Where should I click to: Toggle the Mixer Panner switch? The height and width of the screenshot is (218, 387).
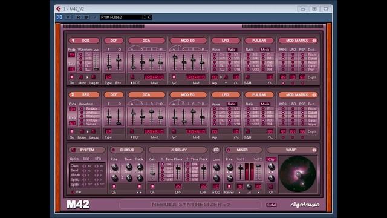coord(229,187)
